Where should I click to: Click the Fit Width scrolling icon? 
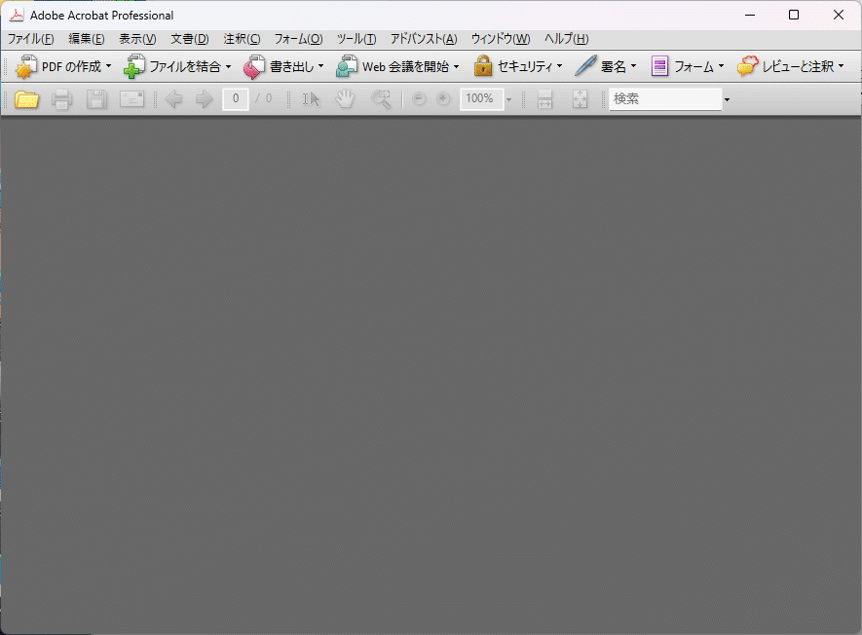point(544,99)
